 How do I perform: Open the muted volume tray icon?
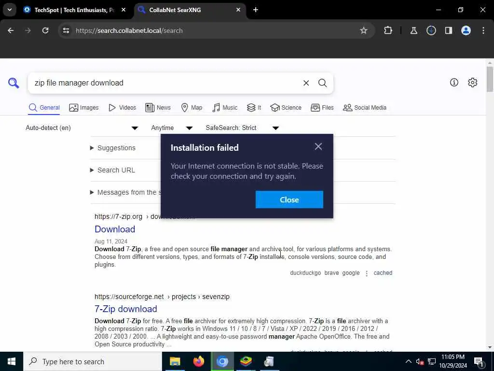pos(420,361)
